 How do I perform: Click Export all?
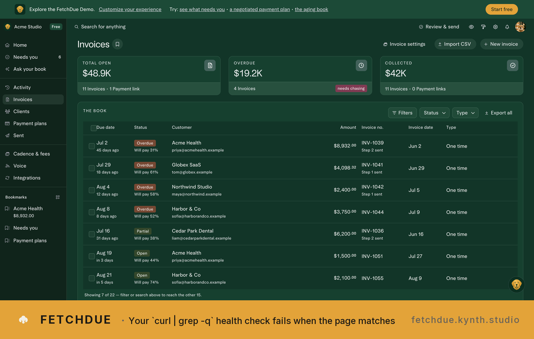point(498,113)
